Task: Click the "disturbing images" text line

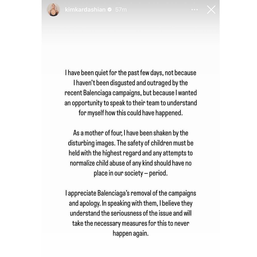Action: click(131, 143)
